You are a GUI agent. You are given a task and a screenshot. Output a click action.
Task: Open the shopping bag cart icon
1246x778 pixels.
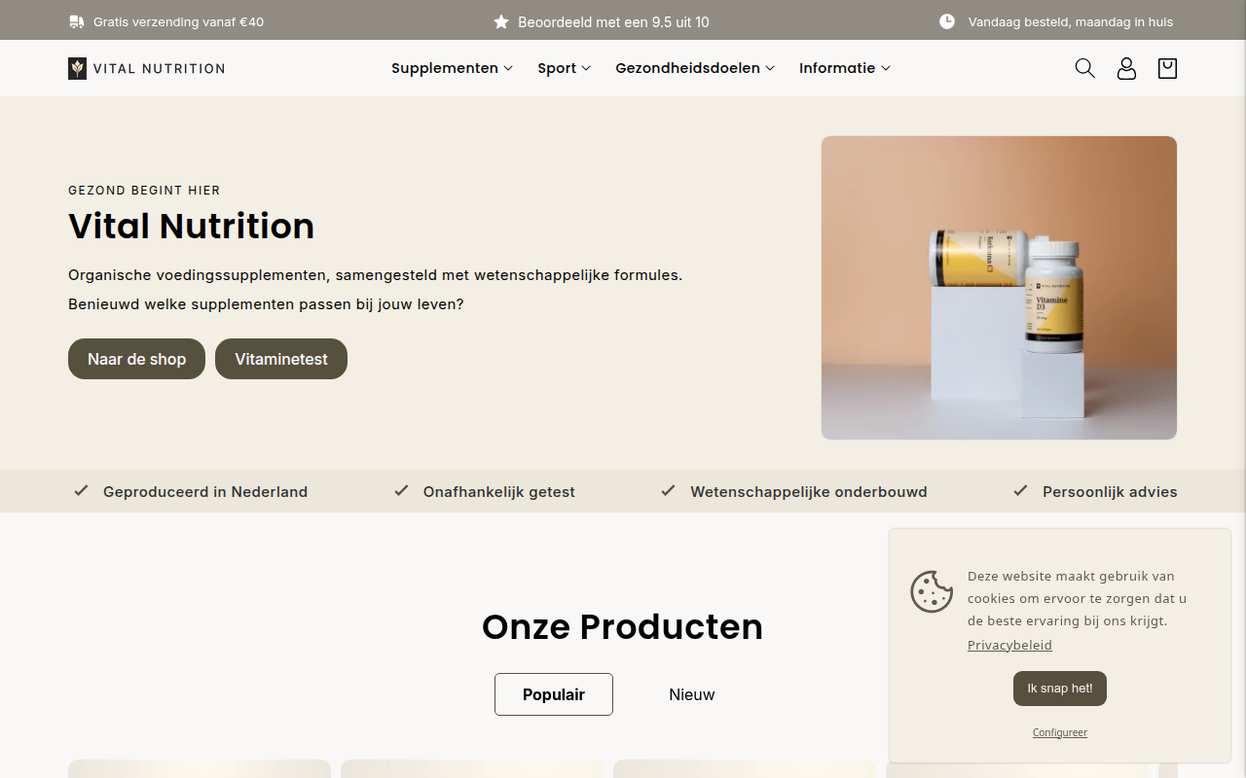pyautogui.click(x=1167, y=68)
